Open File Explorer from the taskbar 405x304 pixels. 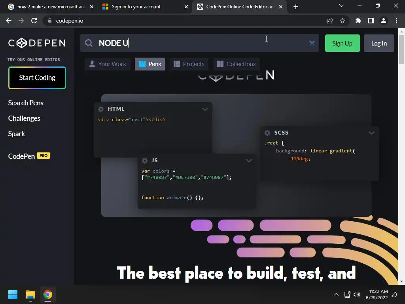coord(30,294)
